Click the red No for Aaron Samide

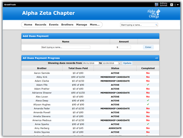[x=148, y=73]
